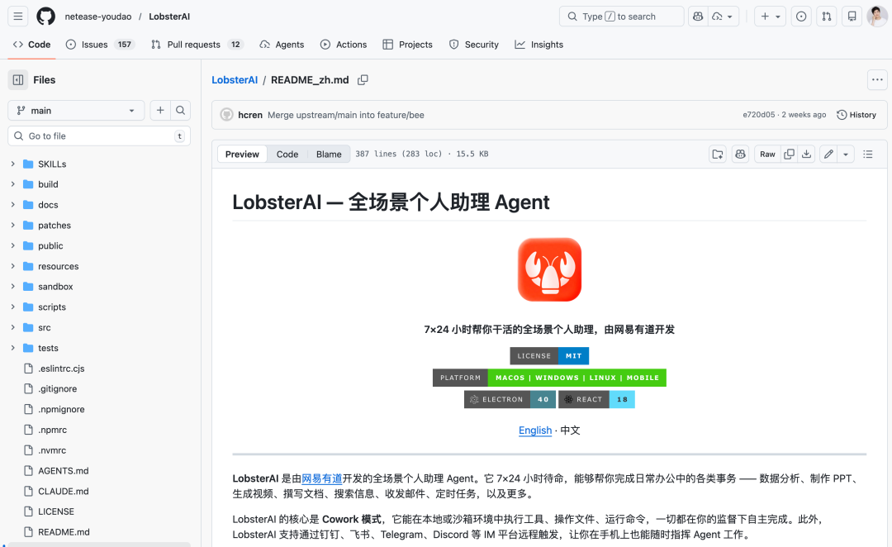The height and width of the screenshot is (547, 892).
Task: Open pull requests icon in the top bar
Action: [826, 16]
